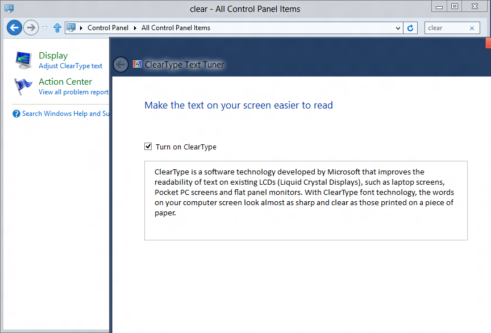The image size is (491, 333).
Task: Go back in Control Panel navigation
Action: (x=14, y=28)
